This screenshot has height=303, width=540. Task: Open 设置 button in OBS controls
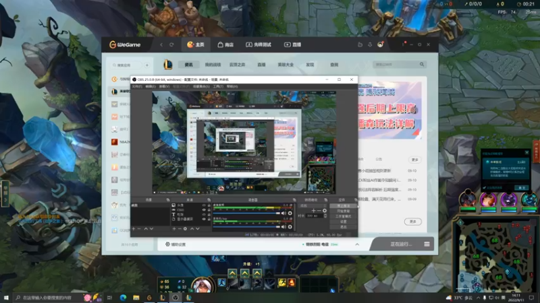343,222
